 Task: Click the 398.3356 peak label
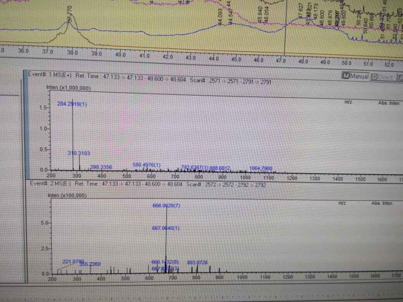pyautogui.click(x=101, y=167)
